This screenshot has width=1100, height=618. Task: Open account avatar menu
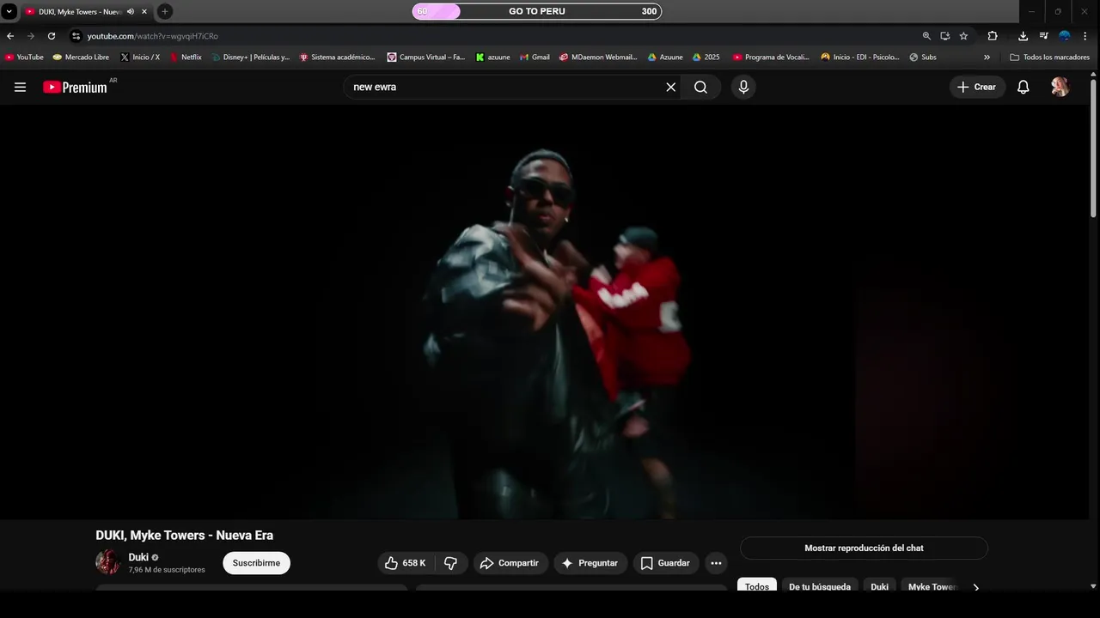pos(1060,87)
